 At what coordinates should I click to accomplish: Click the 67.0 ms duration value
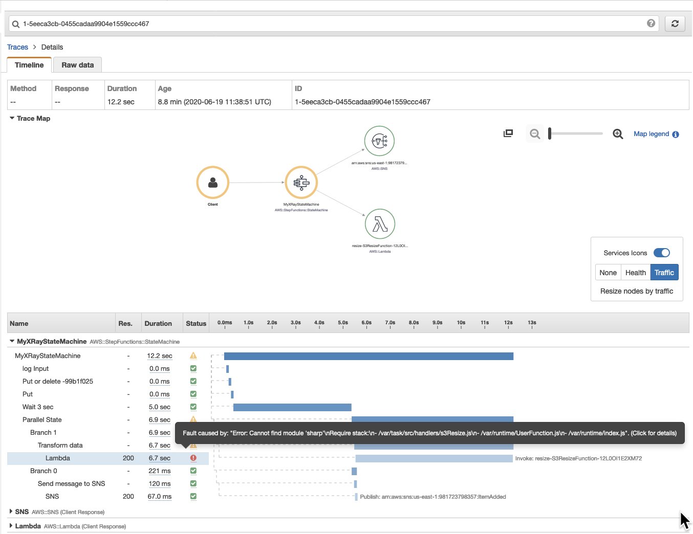(160, 496)
